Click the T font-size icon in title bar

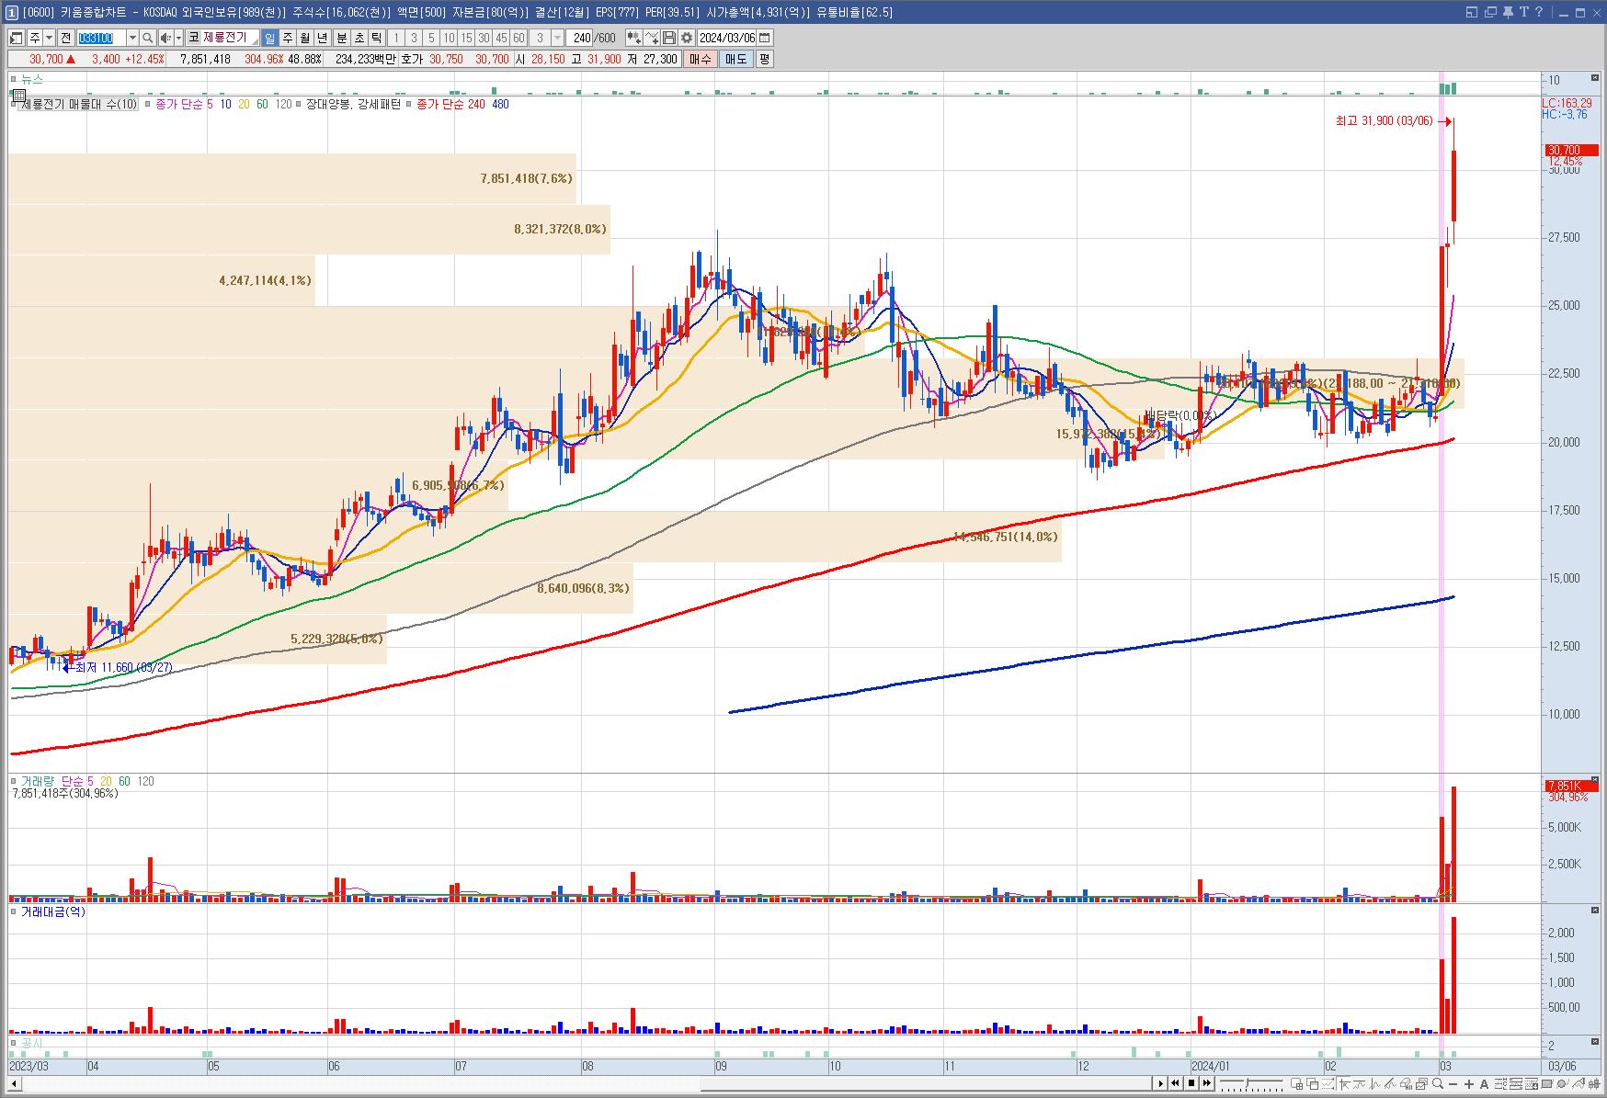(x=1524, y=12)
